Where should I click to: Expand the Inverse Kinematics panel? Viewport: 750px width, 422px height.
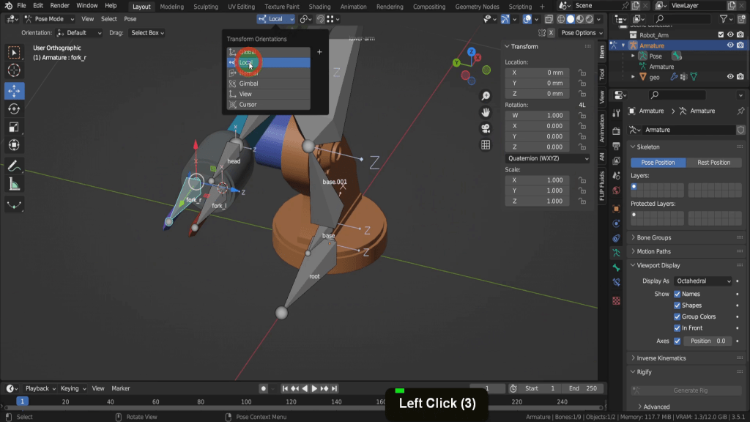(661, 358)
